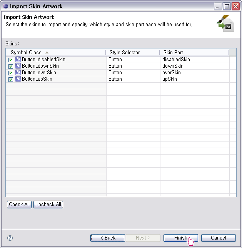Click the Button_overSkin symbol icon
The height and width of the screenshot is (248, 242).
18,72
